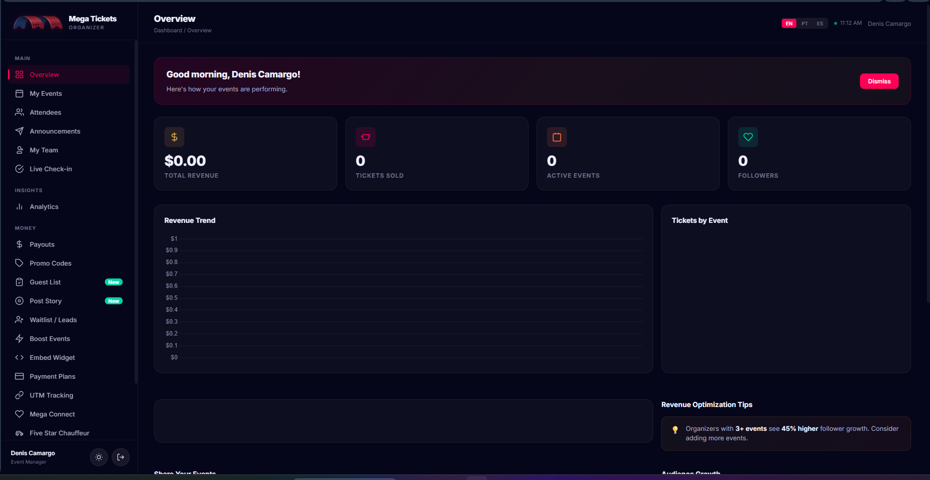Switch the language to ES
Screen dimensions: 930x480
click(x=820, y=23)
